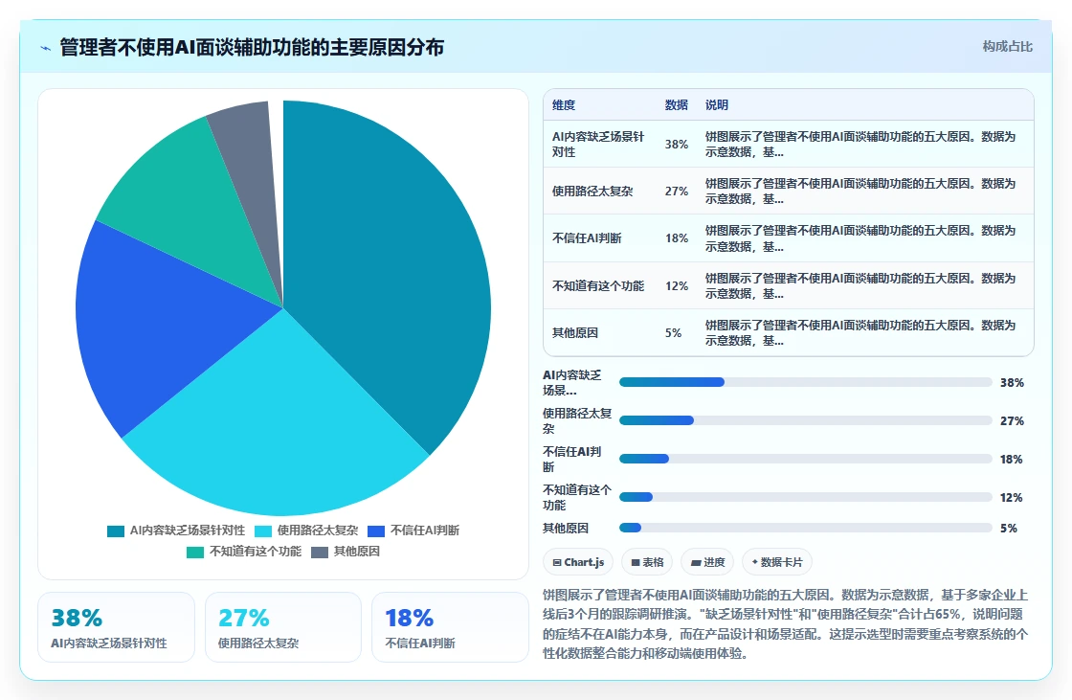Click the 进度 tag
1072x700 pixels.
pos(707,562)
